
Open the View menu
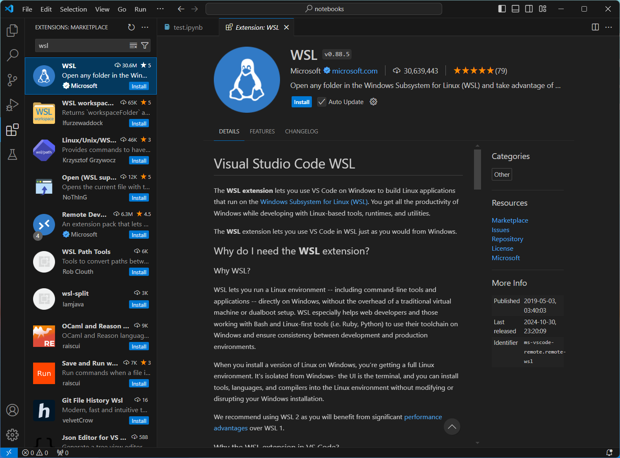102,9
